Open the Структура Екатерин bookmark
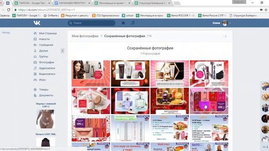 [x=244, y=16]
